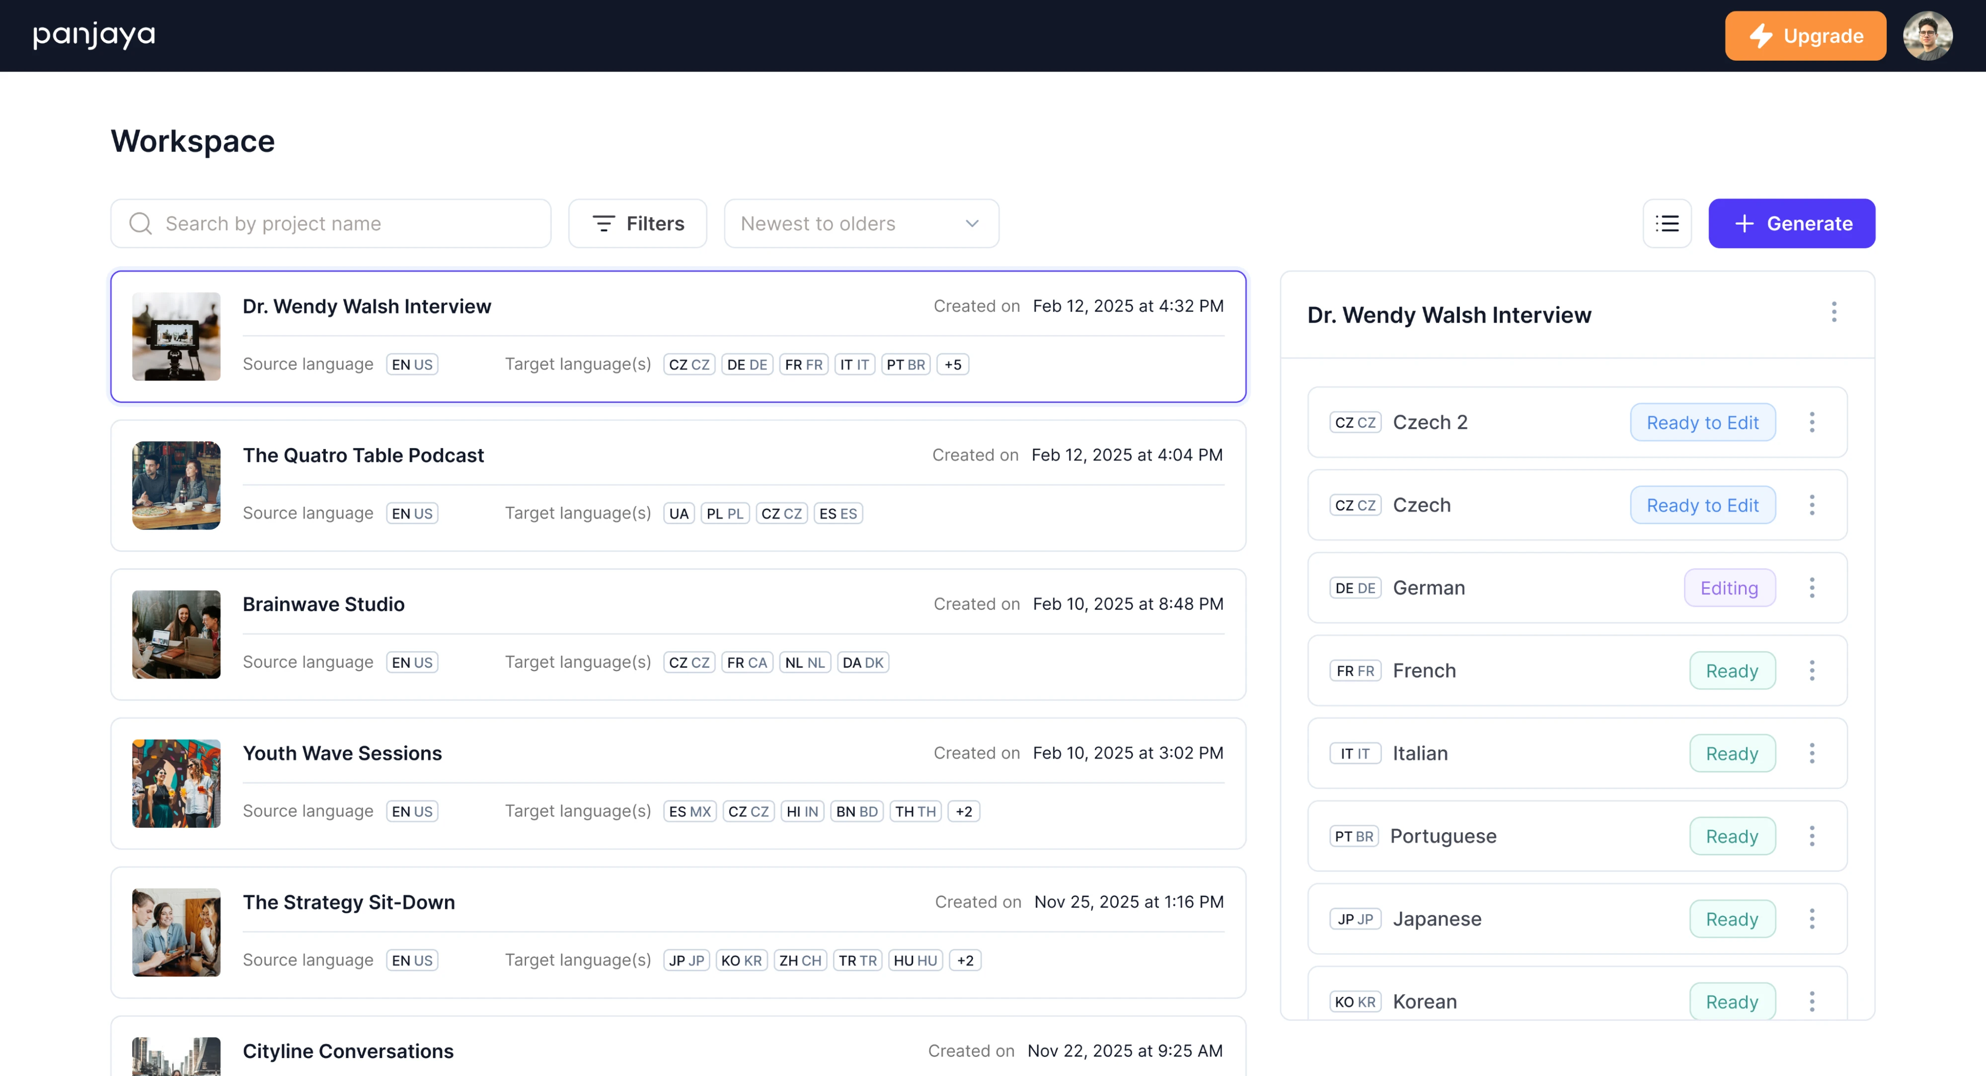Click the Brainwave Studio project thumbnail
The height and width of the screenshot is (1076, 1986).
pyautogui.click(x=176, y=634)
